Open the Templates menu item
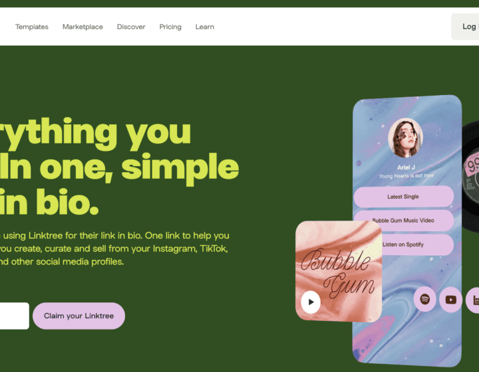 (x=32, y=27)
